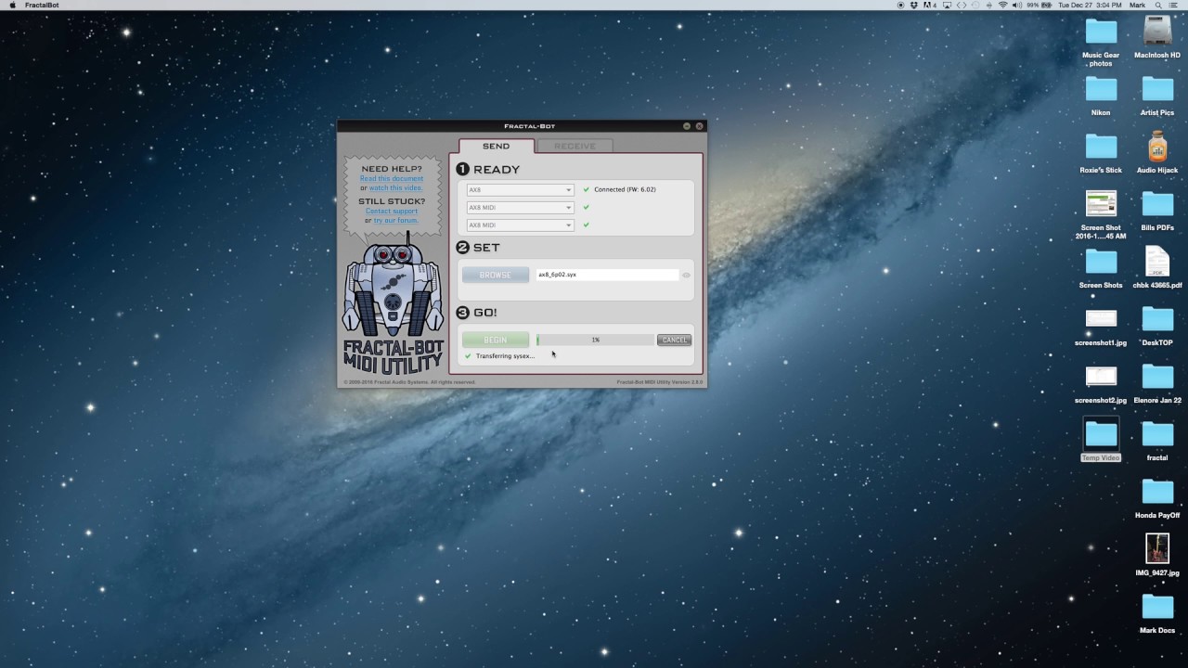Open the Adobe menu bar icon
Image resolution: width=1188 pixels, height=668 pixels.
(929, 5)
